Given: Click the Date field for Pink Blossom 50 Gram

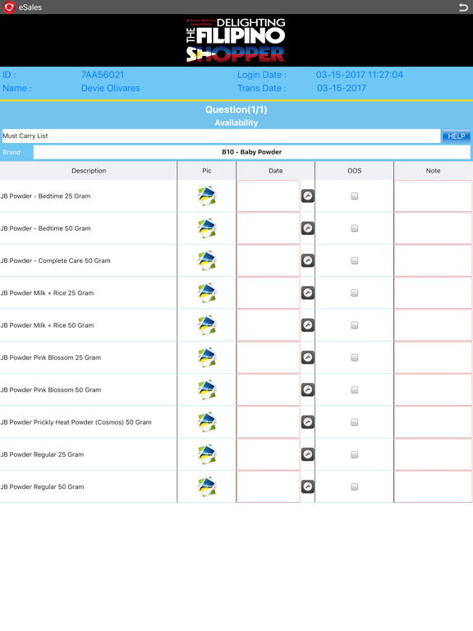Looking at the screenshot, I should (269, 389).
